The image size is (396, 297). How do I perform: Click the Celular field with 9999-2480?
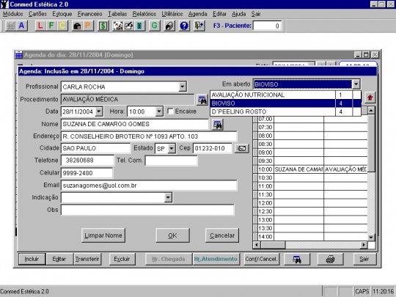[x=87, y=173]
